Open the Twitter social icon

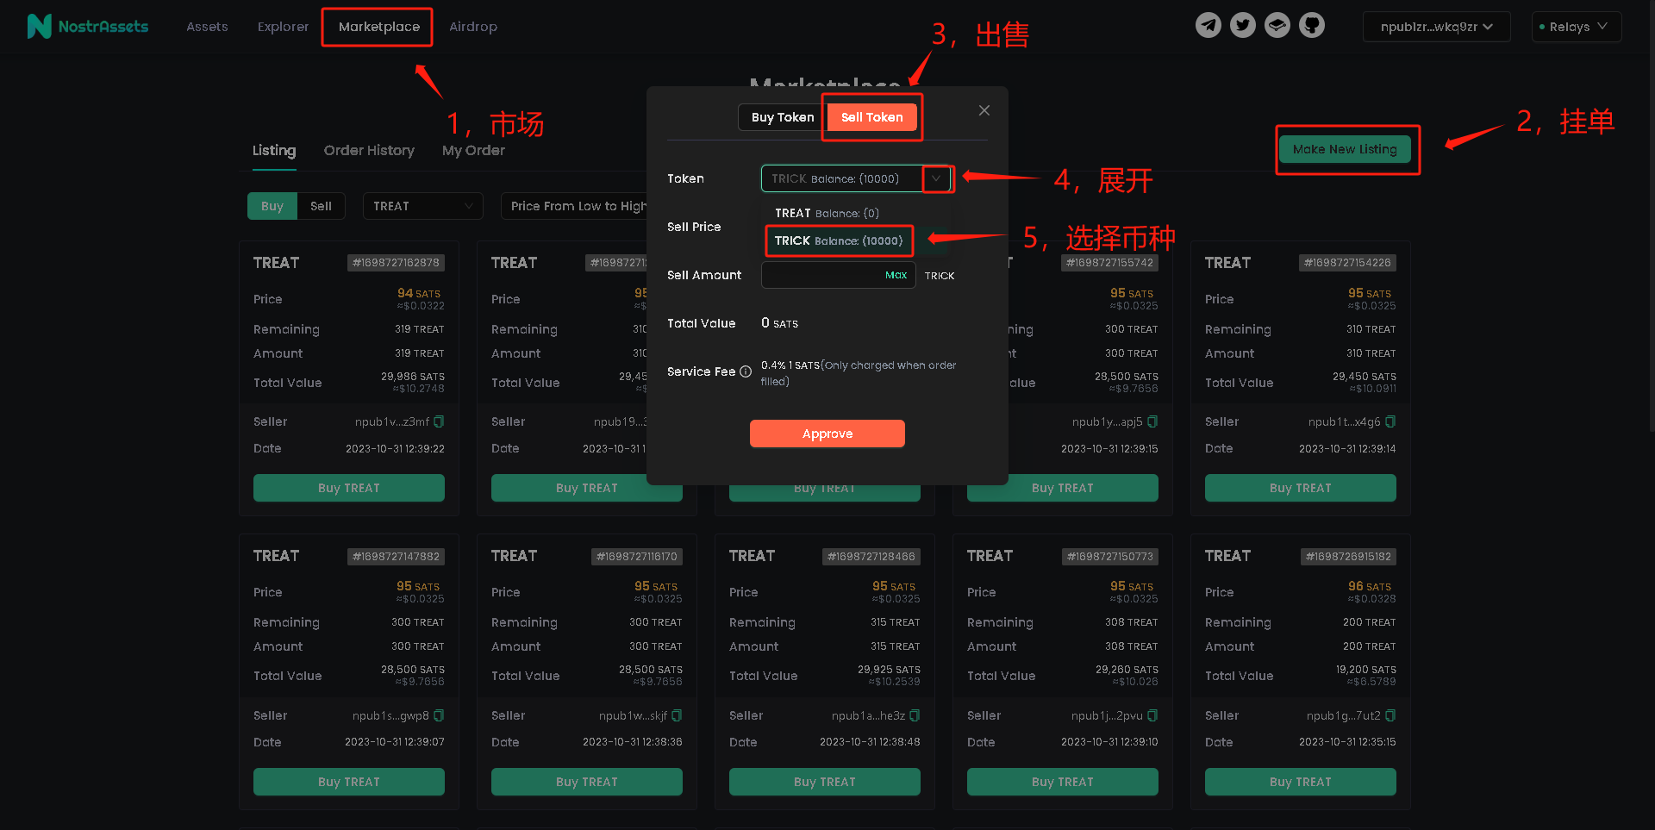click(x=1243, y=25)
